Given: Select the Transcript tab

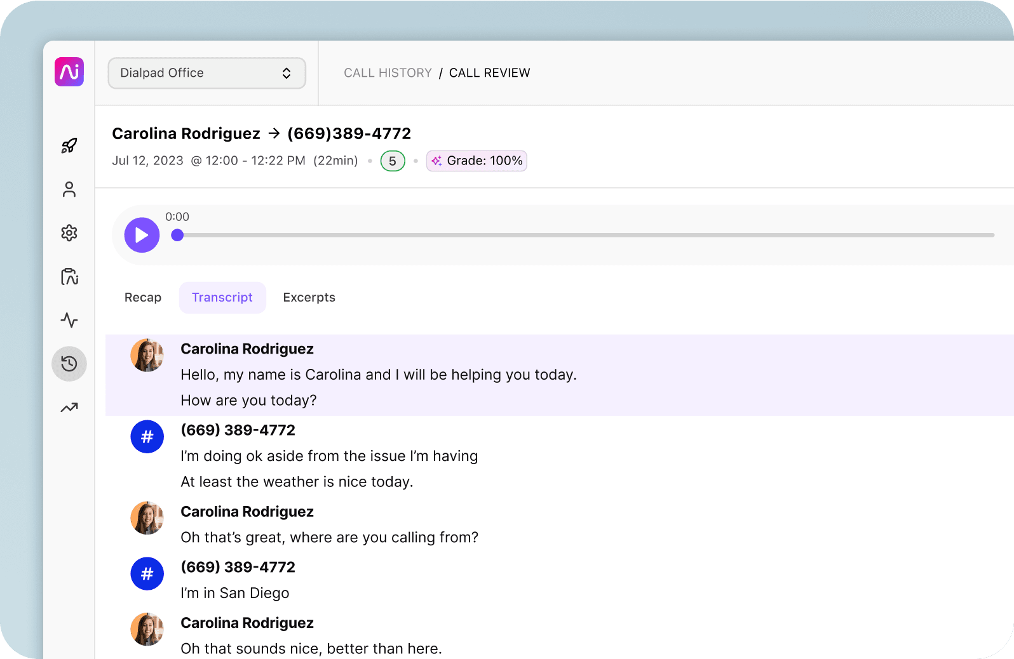Looking at the screenshot, I should [222, 298].
